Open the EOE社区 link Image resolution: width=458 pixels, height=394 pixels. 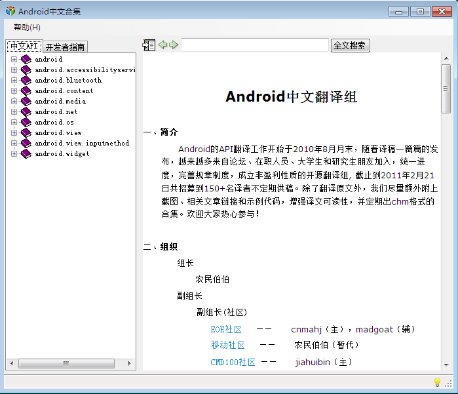click(x=226, y=329)
